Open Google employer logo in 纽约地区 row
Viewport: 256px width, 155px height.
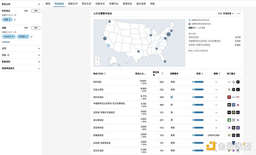point(233,82)
